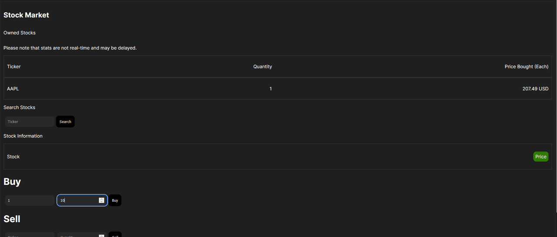Screen dimensions: 557x237
Task: Decrease Buy quantity with the down stepper arrow
Action: 101,202
